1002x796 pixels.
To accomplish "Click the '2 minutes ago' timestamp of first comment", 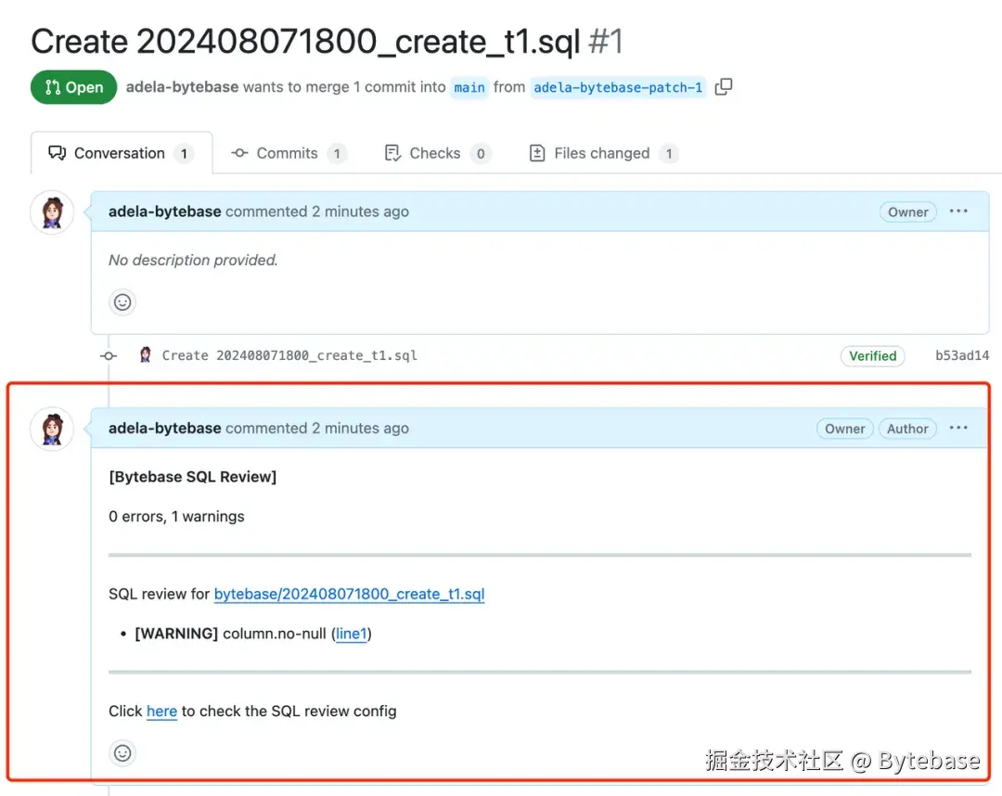I will click(360, 212).
